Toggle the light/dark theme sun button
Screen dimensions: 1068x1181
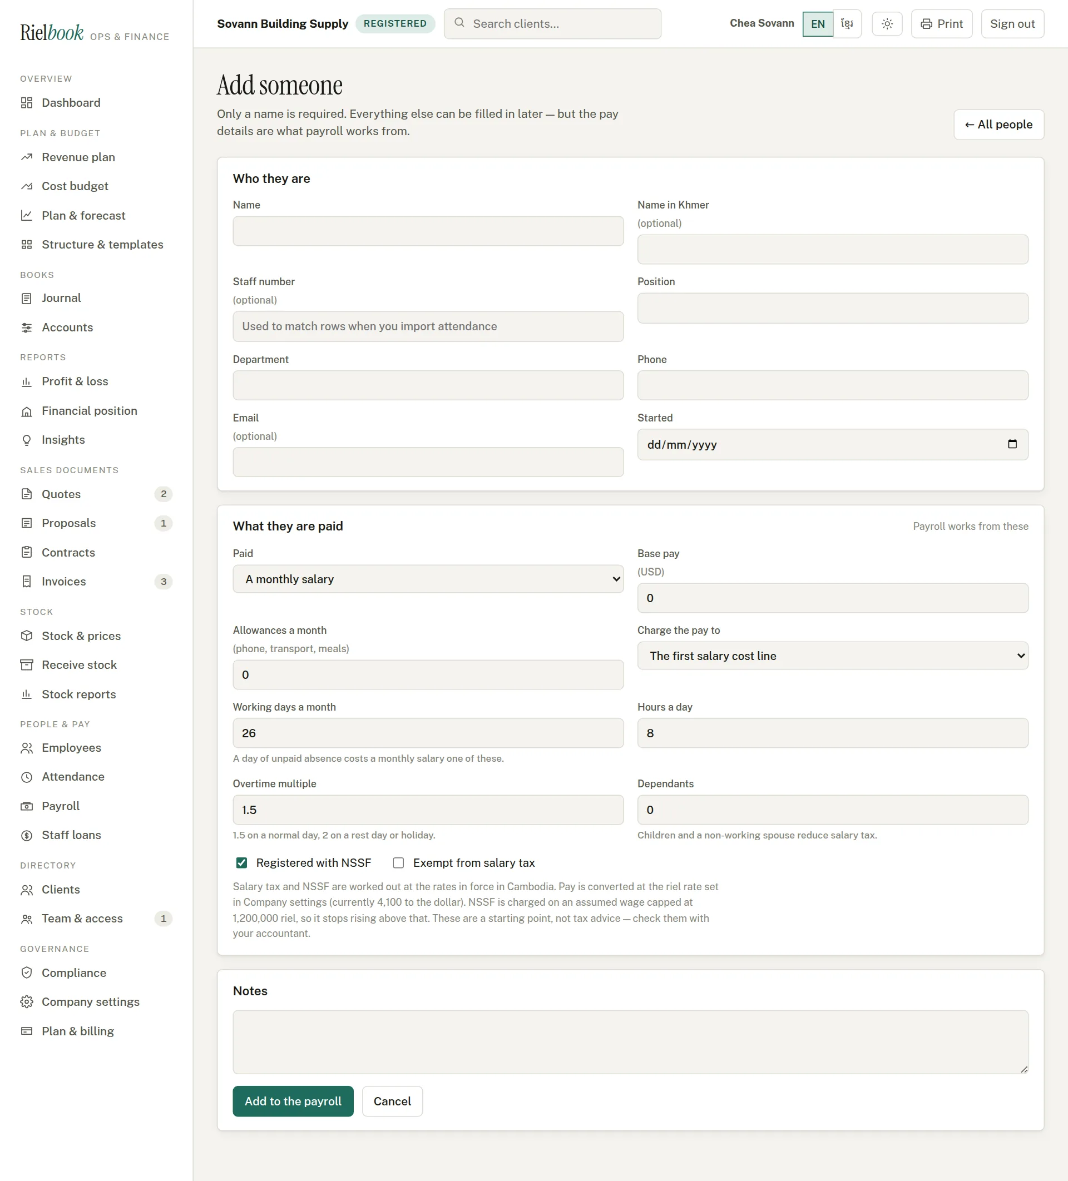tap(887, 24)
